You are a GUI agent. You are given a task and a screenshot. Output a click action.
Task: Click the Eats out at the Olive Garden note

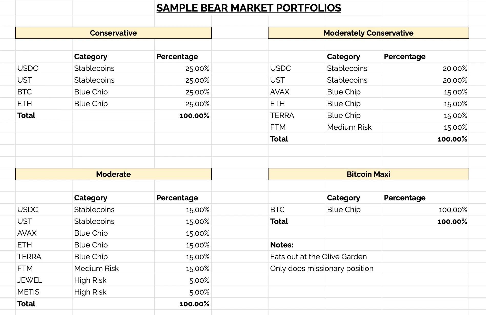pyautogui.click(x=318, y=257)
